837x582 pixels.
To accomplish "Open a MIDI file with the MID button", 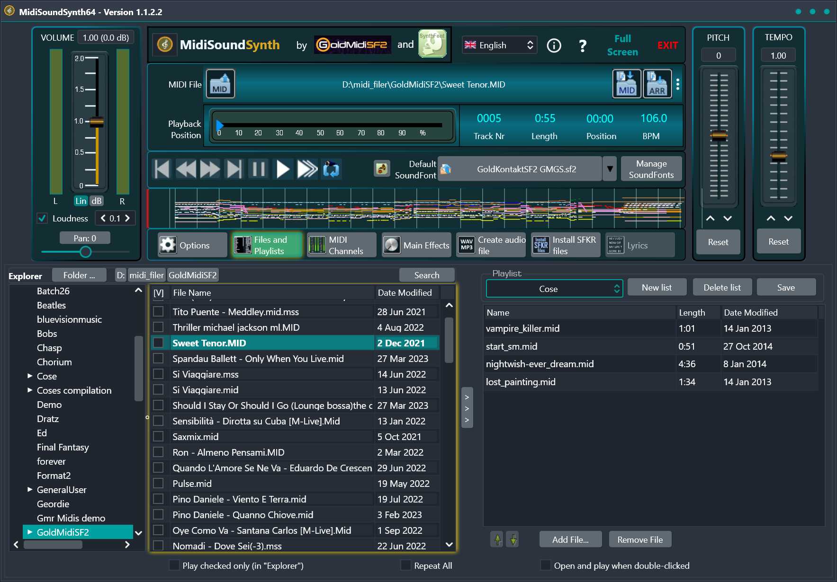I will coord(220,84).
